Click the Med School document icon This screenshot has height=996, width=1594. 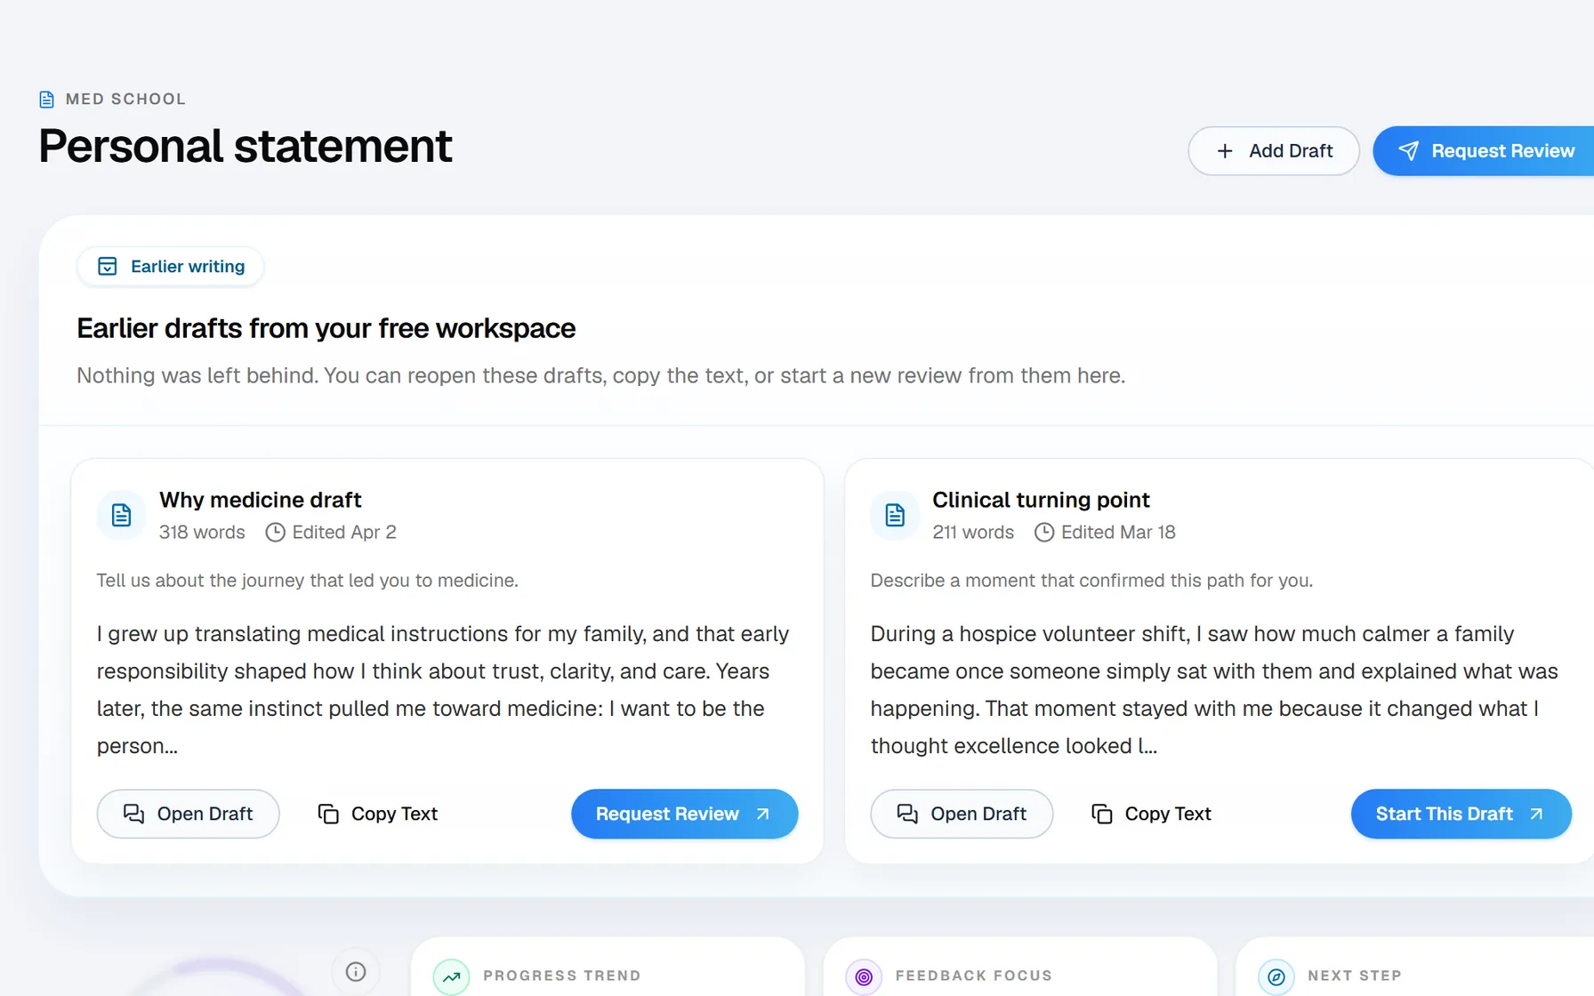point(47,100)
